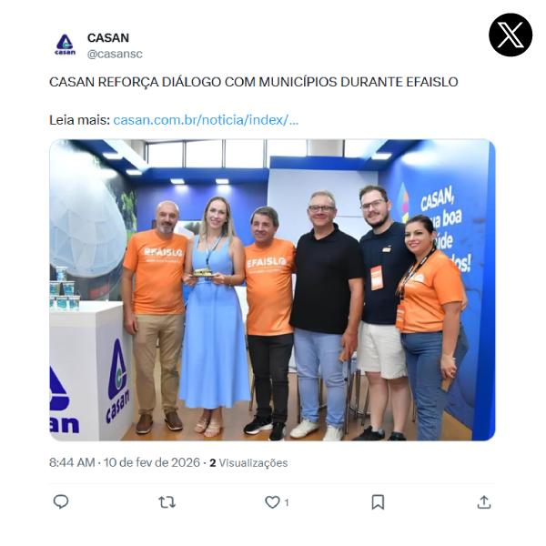Like the post with the heart icon

[x=272, y=502]
